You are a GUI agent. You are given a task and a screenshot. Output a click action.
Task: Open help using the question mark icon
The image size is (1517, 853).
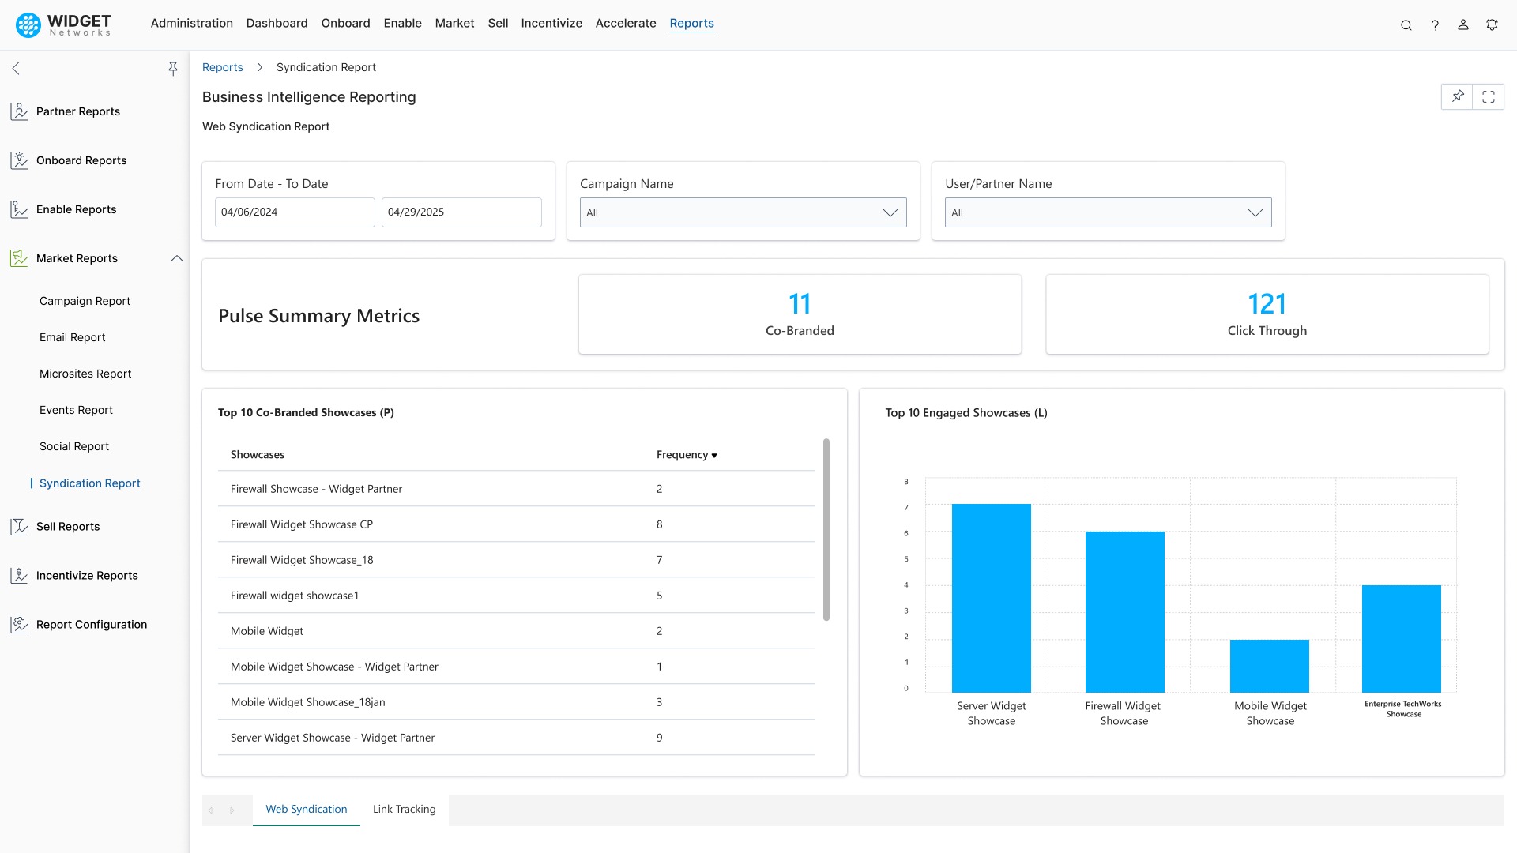click(x=1436, y=24)
